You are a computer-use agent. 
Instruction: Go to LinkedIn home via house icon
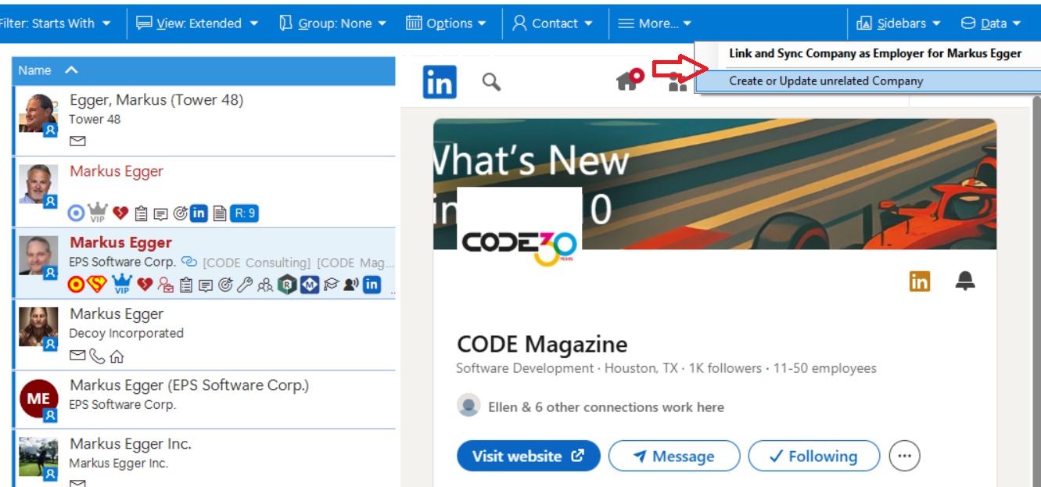(x=629, y=80)
